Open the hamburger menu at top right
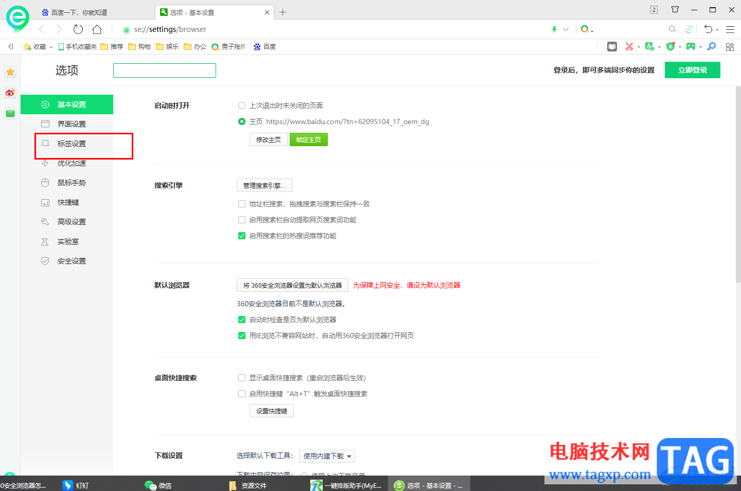The image size is (741, 491). (x=730, y=29)
